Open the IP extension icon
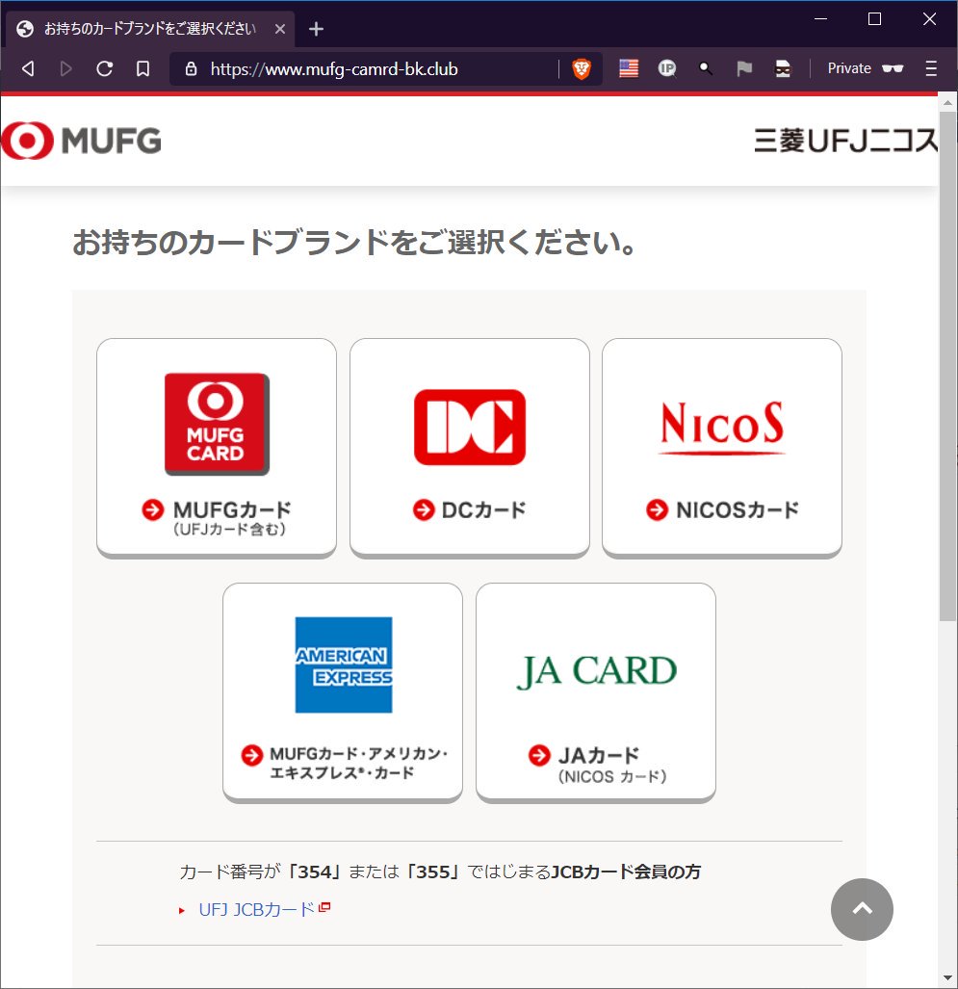 click(667, 68)
